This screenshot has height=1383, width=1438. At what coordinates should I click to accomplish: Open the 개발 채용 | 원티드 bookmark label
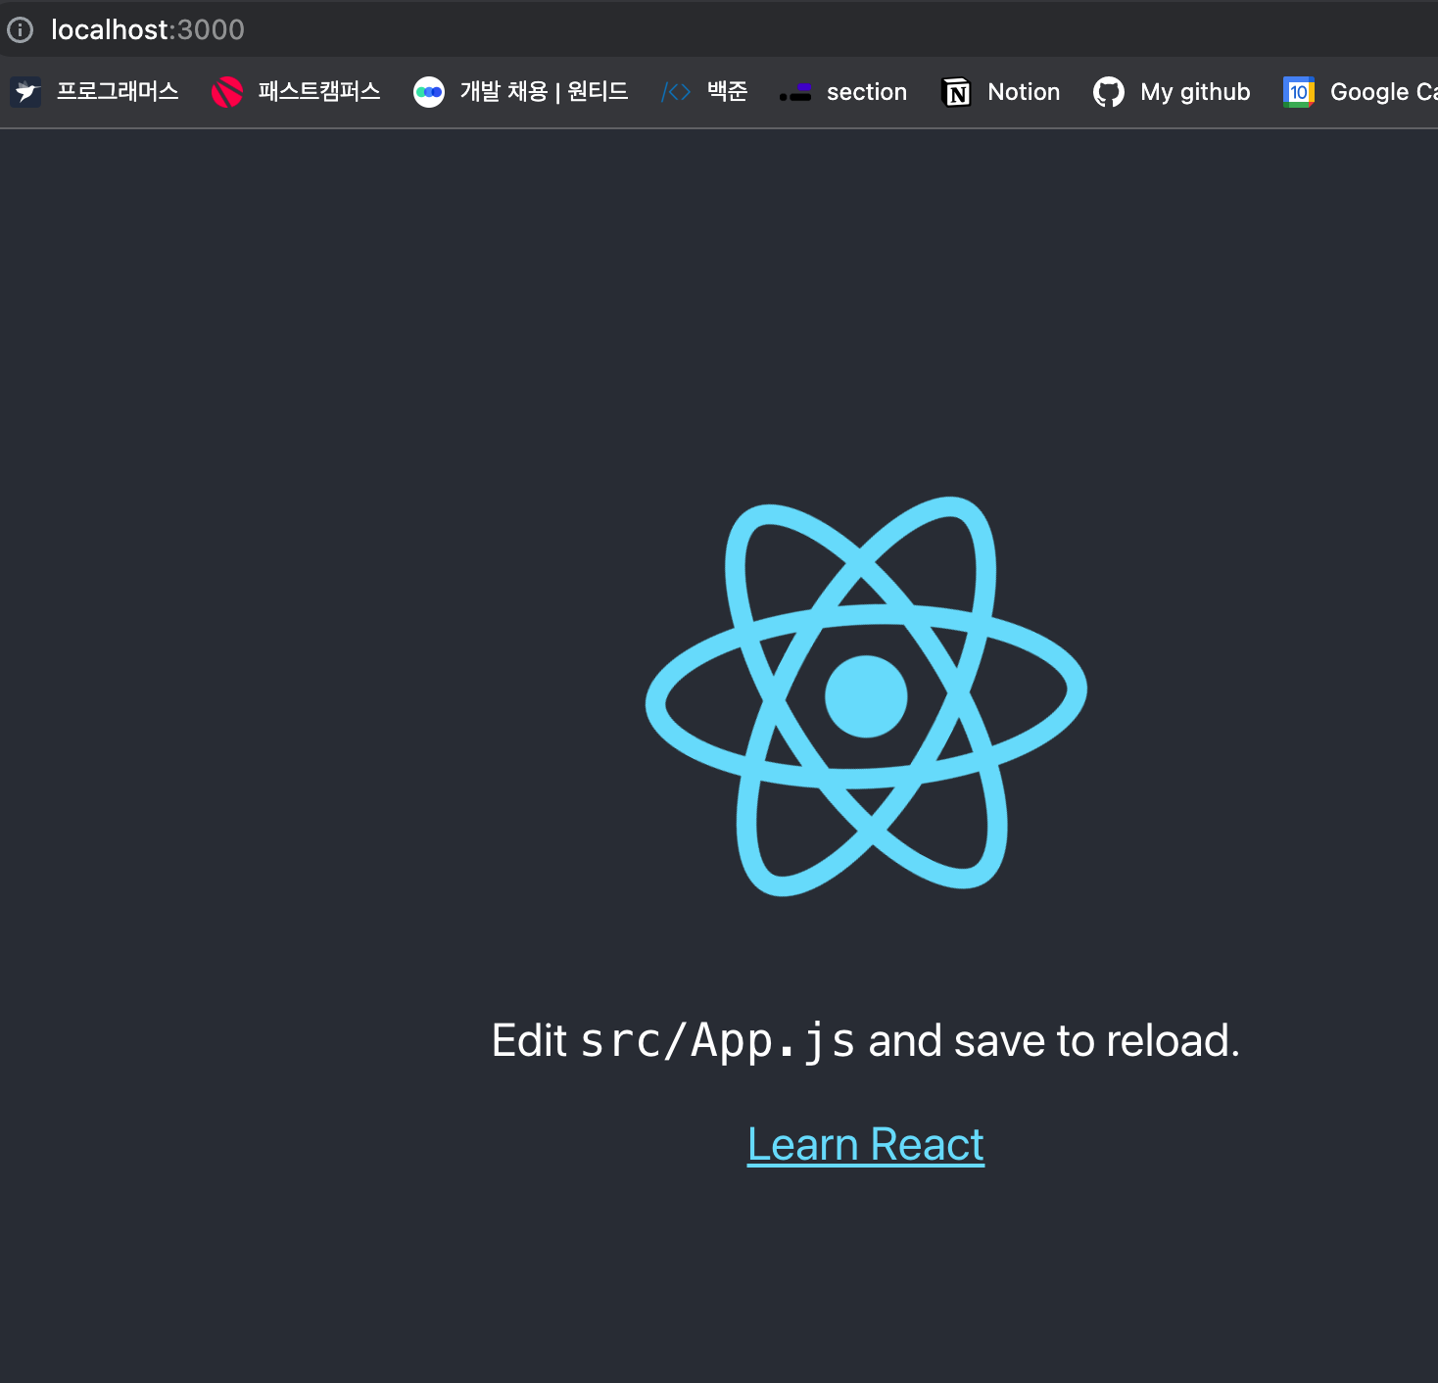tap(544, 91)
